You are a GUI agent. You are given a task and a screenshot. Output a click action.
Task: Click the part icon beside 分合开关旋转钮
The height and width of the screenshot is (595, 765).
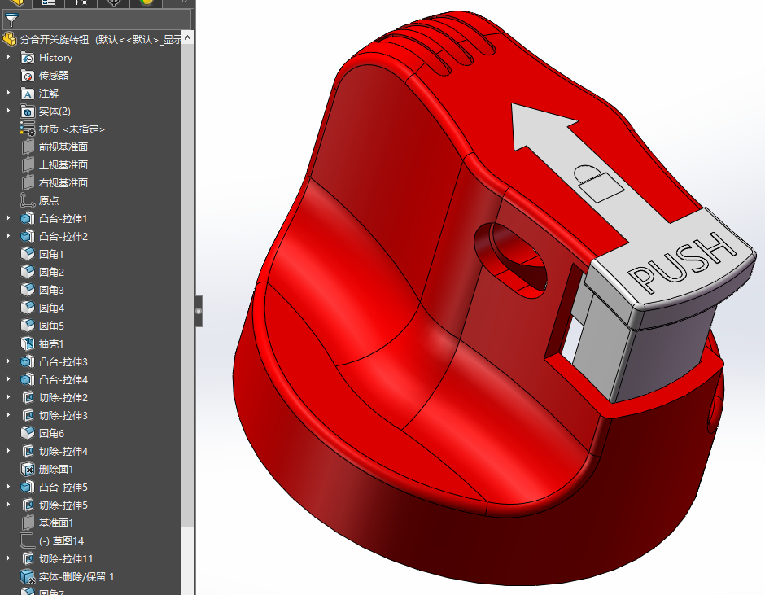pyautogui.click(x=10, y=39)
